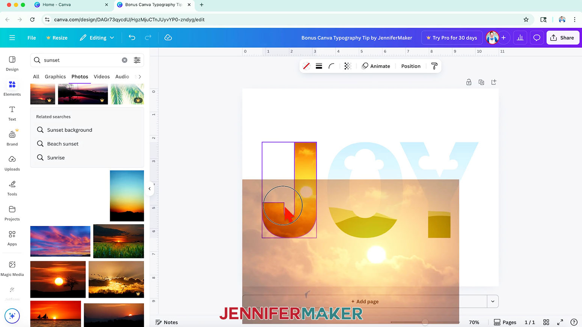The image size is (582, 327).
Task: Open the analytics insights icon
Action: 520,37
